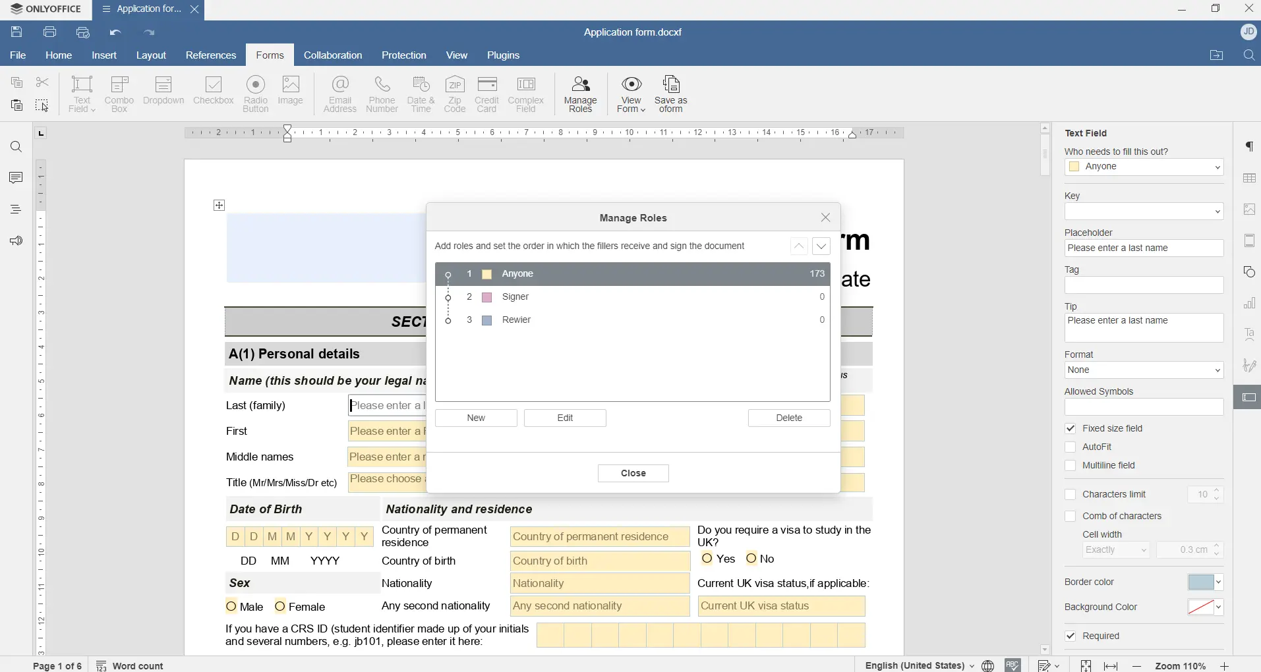Open the Manage Roles toolbar icon
This screenshot has height=672, width=1261.
[x=581, y=94]
